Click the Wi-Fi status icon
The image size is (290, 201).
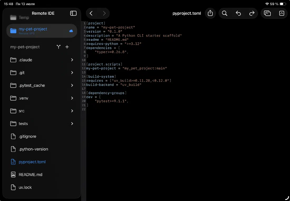point(267,4)
